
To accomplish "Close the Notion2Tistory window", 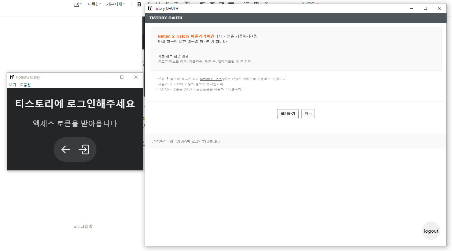I will tap(136, 77).
